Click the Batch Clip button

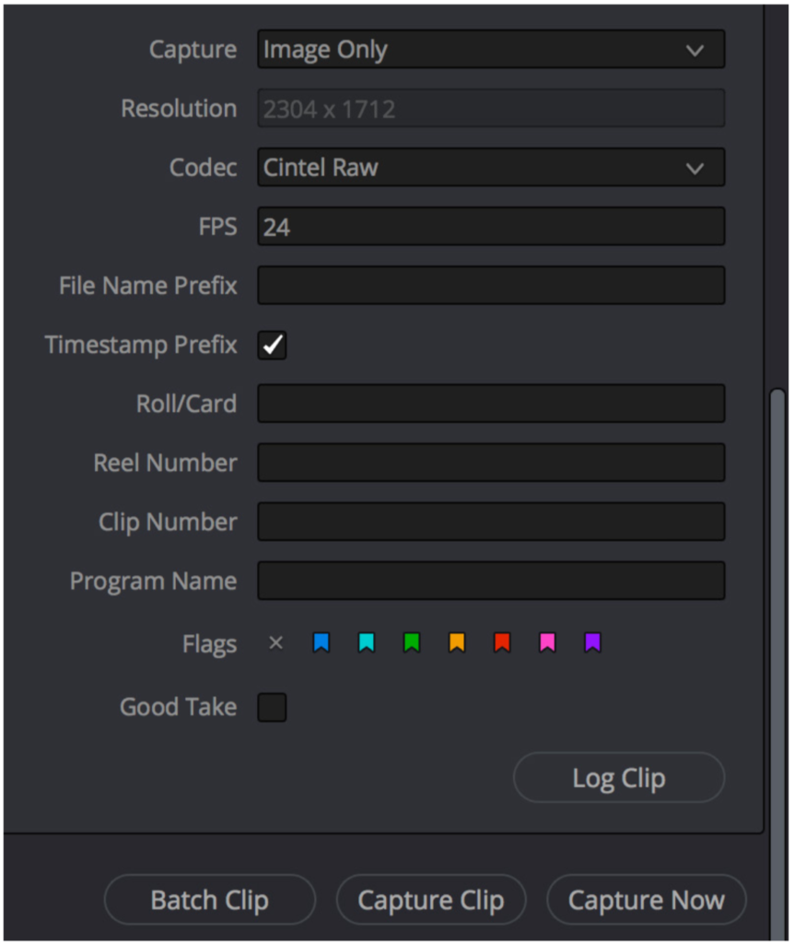(210, 900)
